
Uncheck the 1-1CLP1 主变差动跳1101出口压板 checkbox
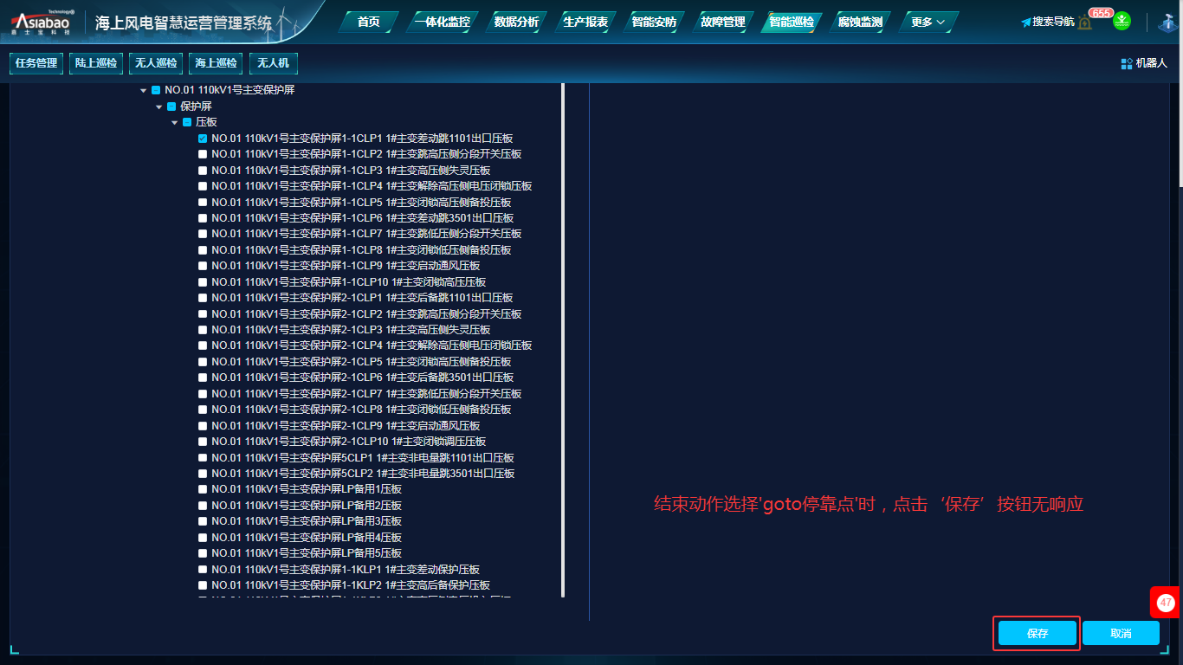203,139
